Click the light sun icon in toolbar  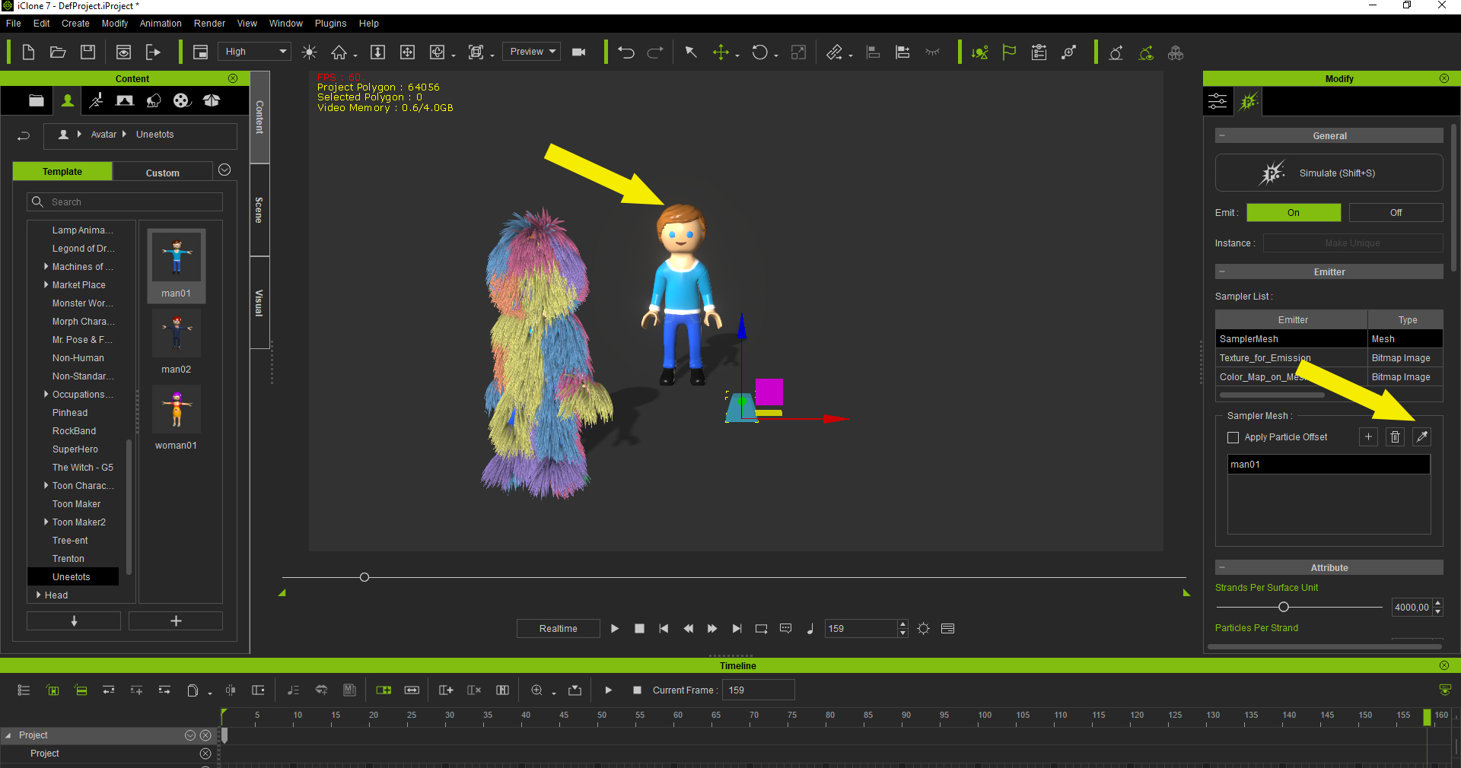pyautogui.click(x=309, y=52)
